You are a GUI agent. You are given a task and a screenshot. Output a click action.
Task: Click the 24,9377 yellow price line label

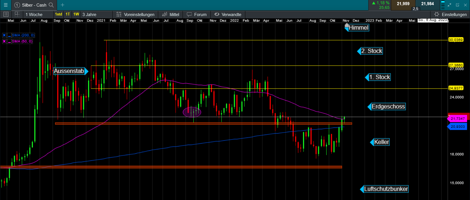(x=456, y=88)
